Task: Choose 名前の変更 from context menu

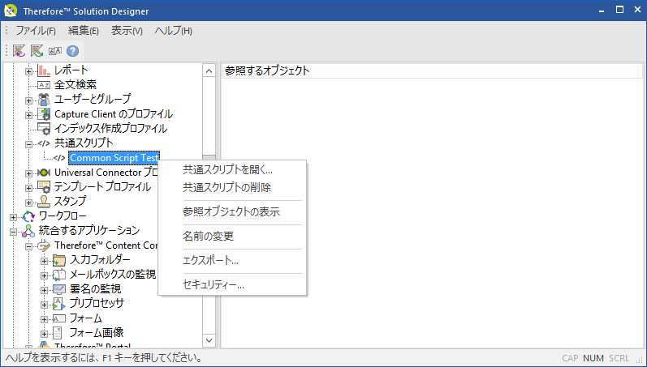Action: tap(232, 237)
